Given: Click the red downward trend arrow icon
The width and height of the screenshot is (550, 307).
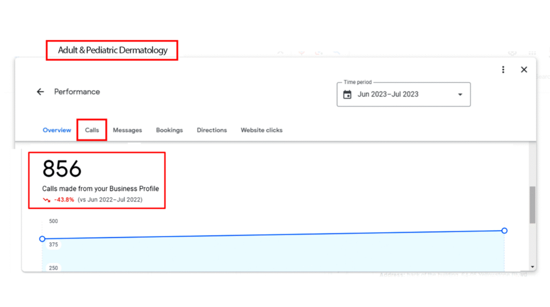Looking at the screenshot, I should [x=47, y=200].
